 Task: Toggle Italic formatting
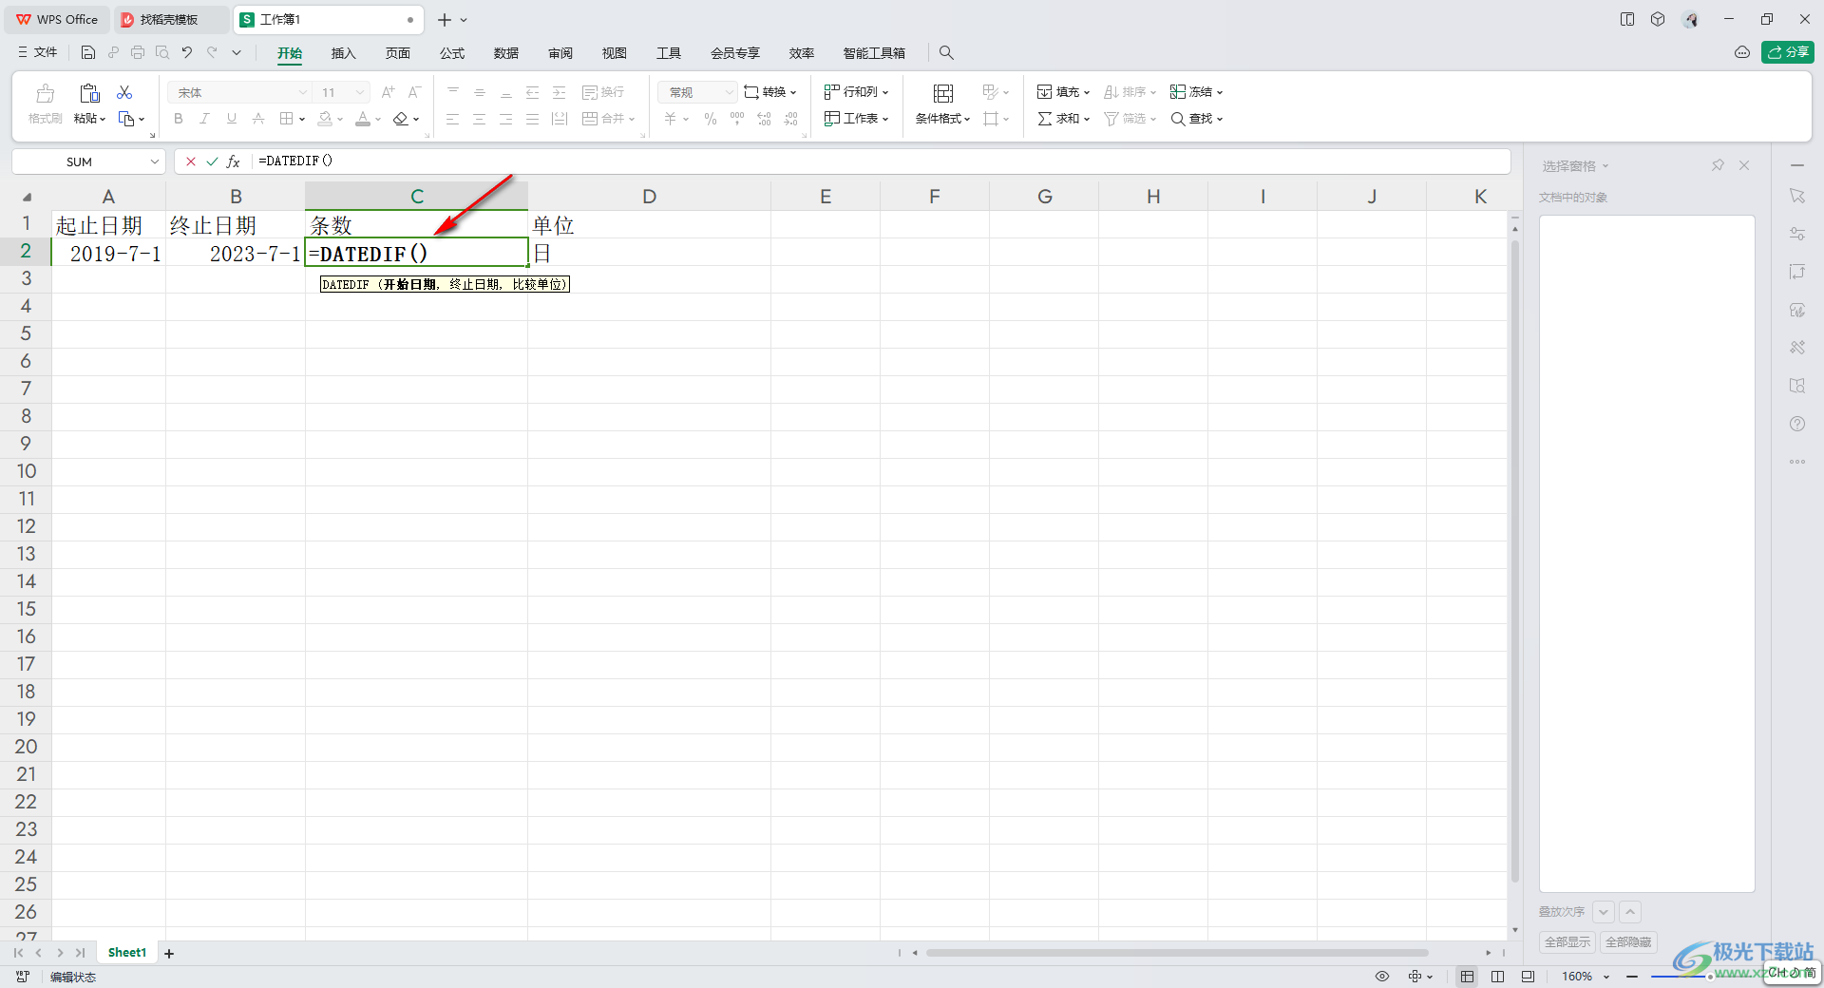[204, 119]
